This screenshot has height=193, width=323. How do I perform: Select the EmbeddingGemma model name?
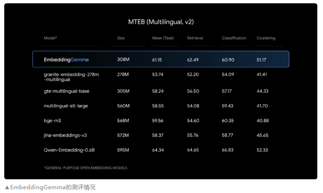pyautogui.click(x=66, y=60)
